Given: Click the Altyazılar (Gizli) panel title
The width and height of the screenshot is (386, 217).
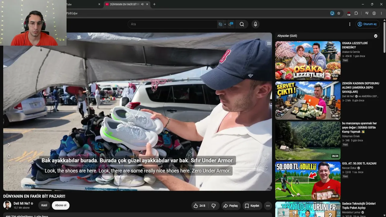Looking at the screenshot, I should 287,36.
